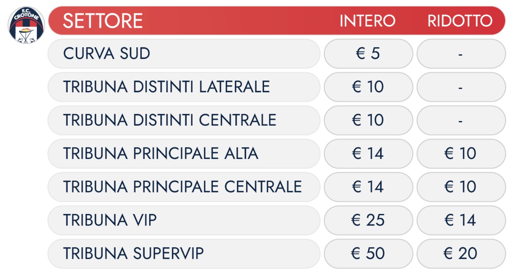Choose the € 5 Curva Sud price
This screenshot has height=275, width=520.
368,54
